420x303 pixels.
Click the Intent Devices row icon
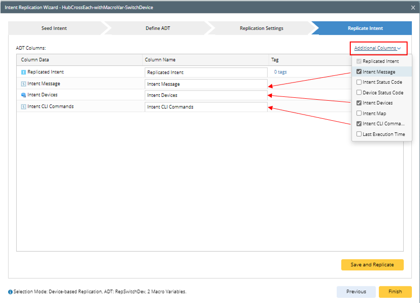pos(23,95)
